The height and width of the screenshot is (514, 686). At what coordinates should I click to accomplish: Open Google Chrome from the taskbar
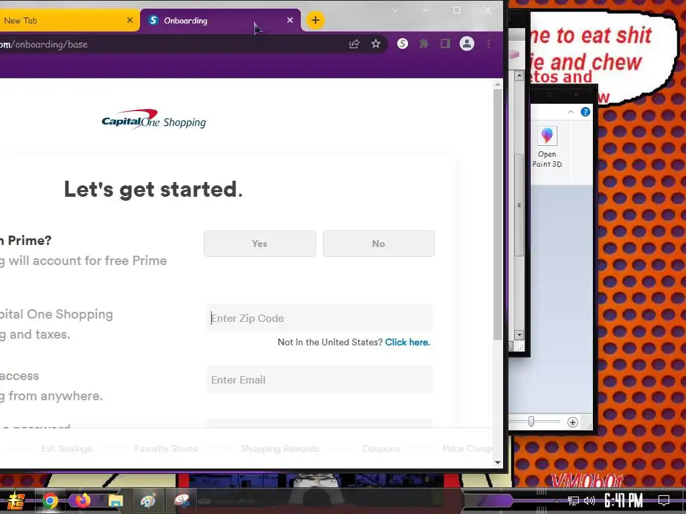(x=50, y=501)
